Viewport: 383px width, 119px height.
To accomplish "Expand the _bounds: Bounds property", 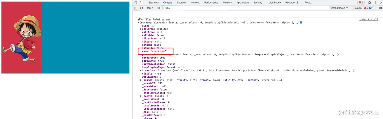I will [x=141, y=80].
